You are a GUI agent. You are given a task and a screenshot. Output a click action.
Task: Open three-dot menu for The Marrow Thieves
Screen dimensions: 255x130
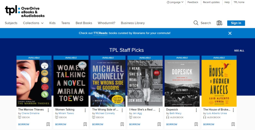coord(48,110)
